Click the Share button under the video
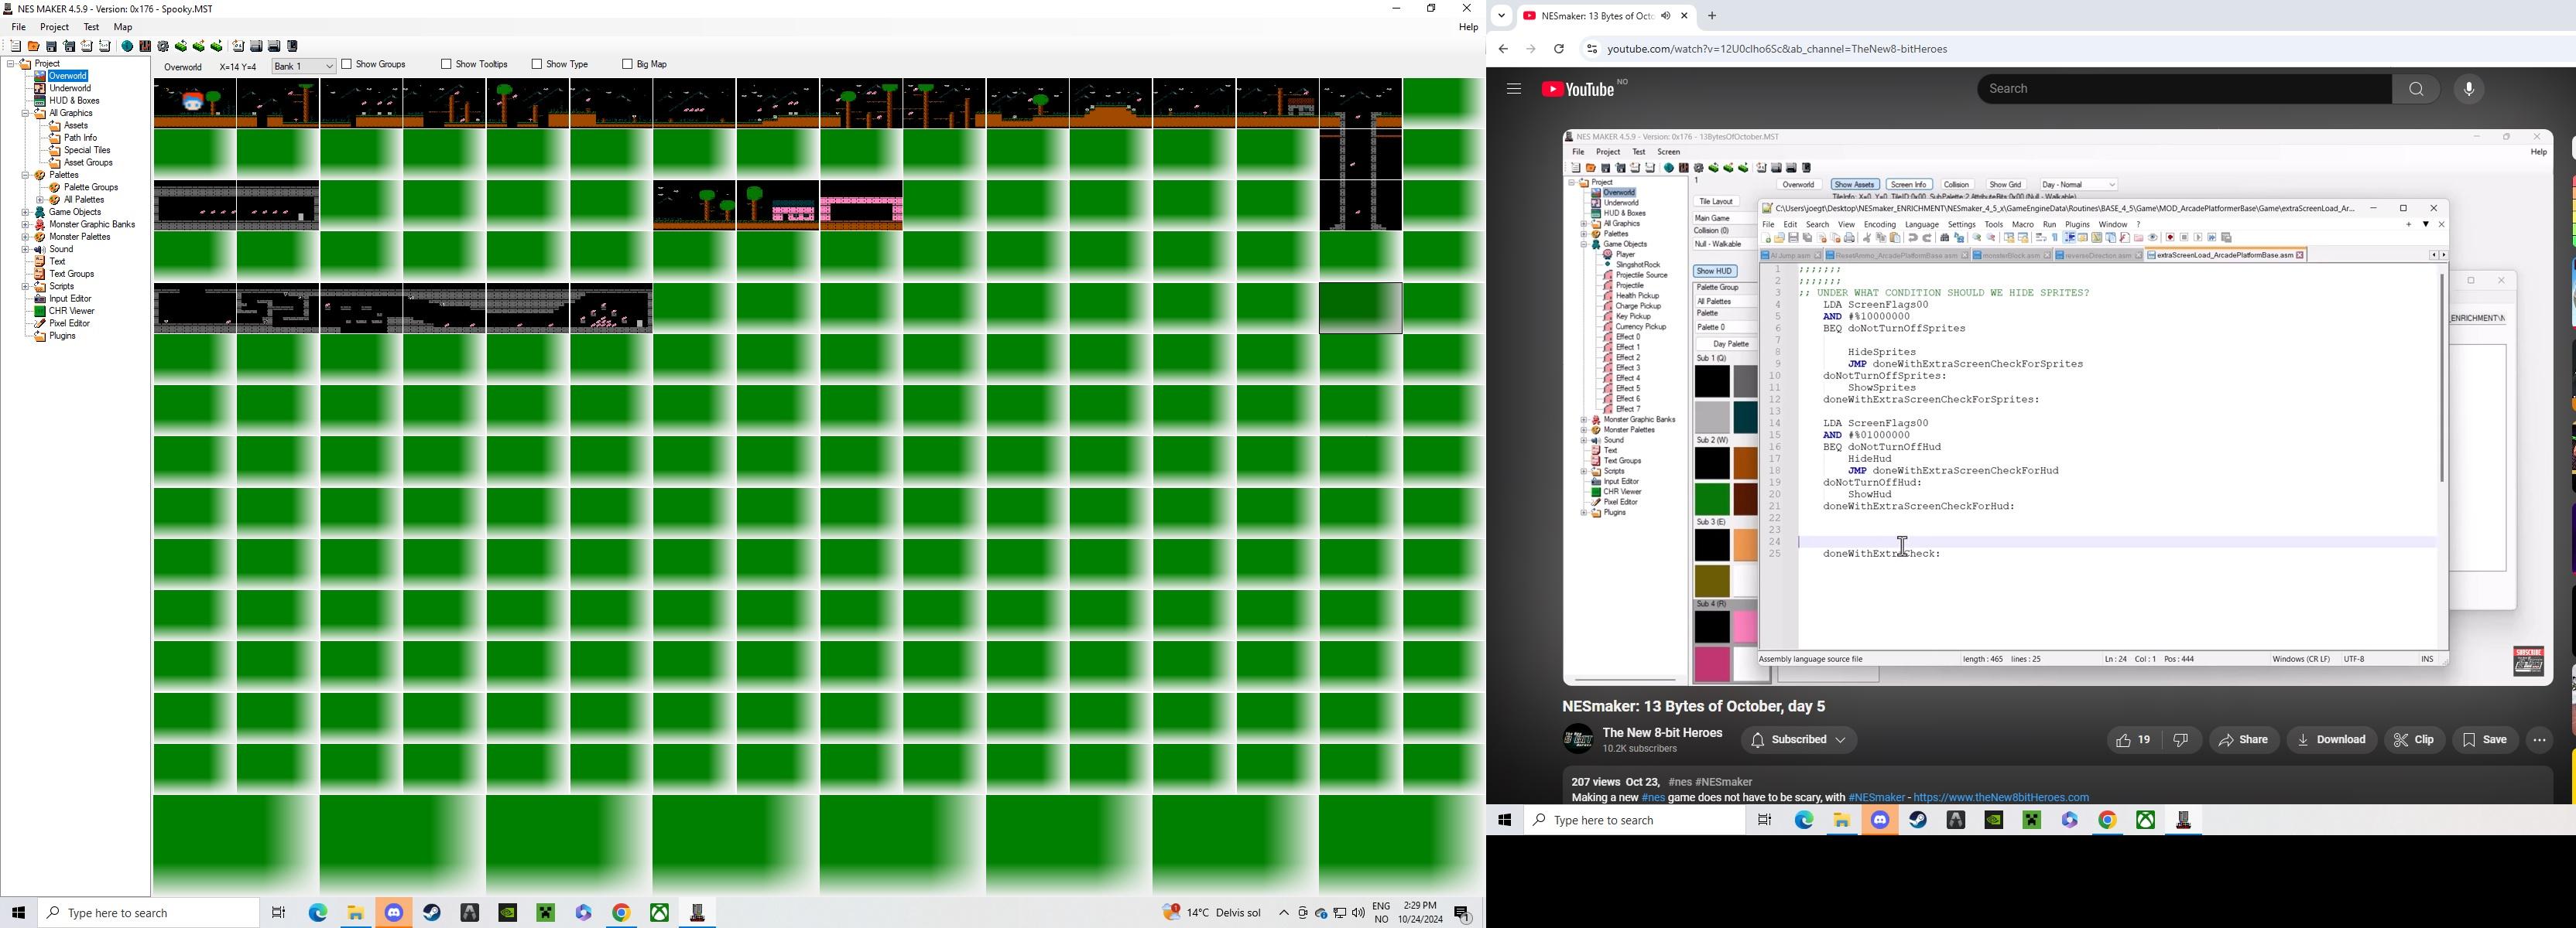Screen dimensions: 2576x928 (x=2244, y=740)
